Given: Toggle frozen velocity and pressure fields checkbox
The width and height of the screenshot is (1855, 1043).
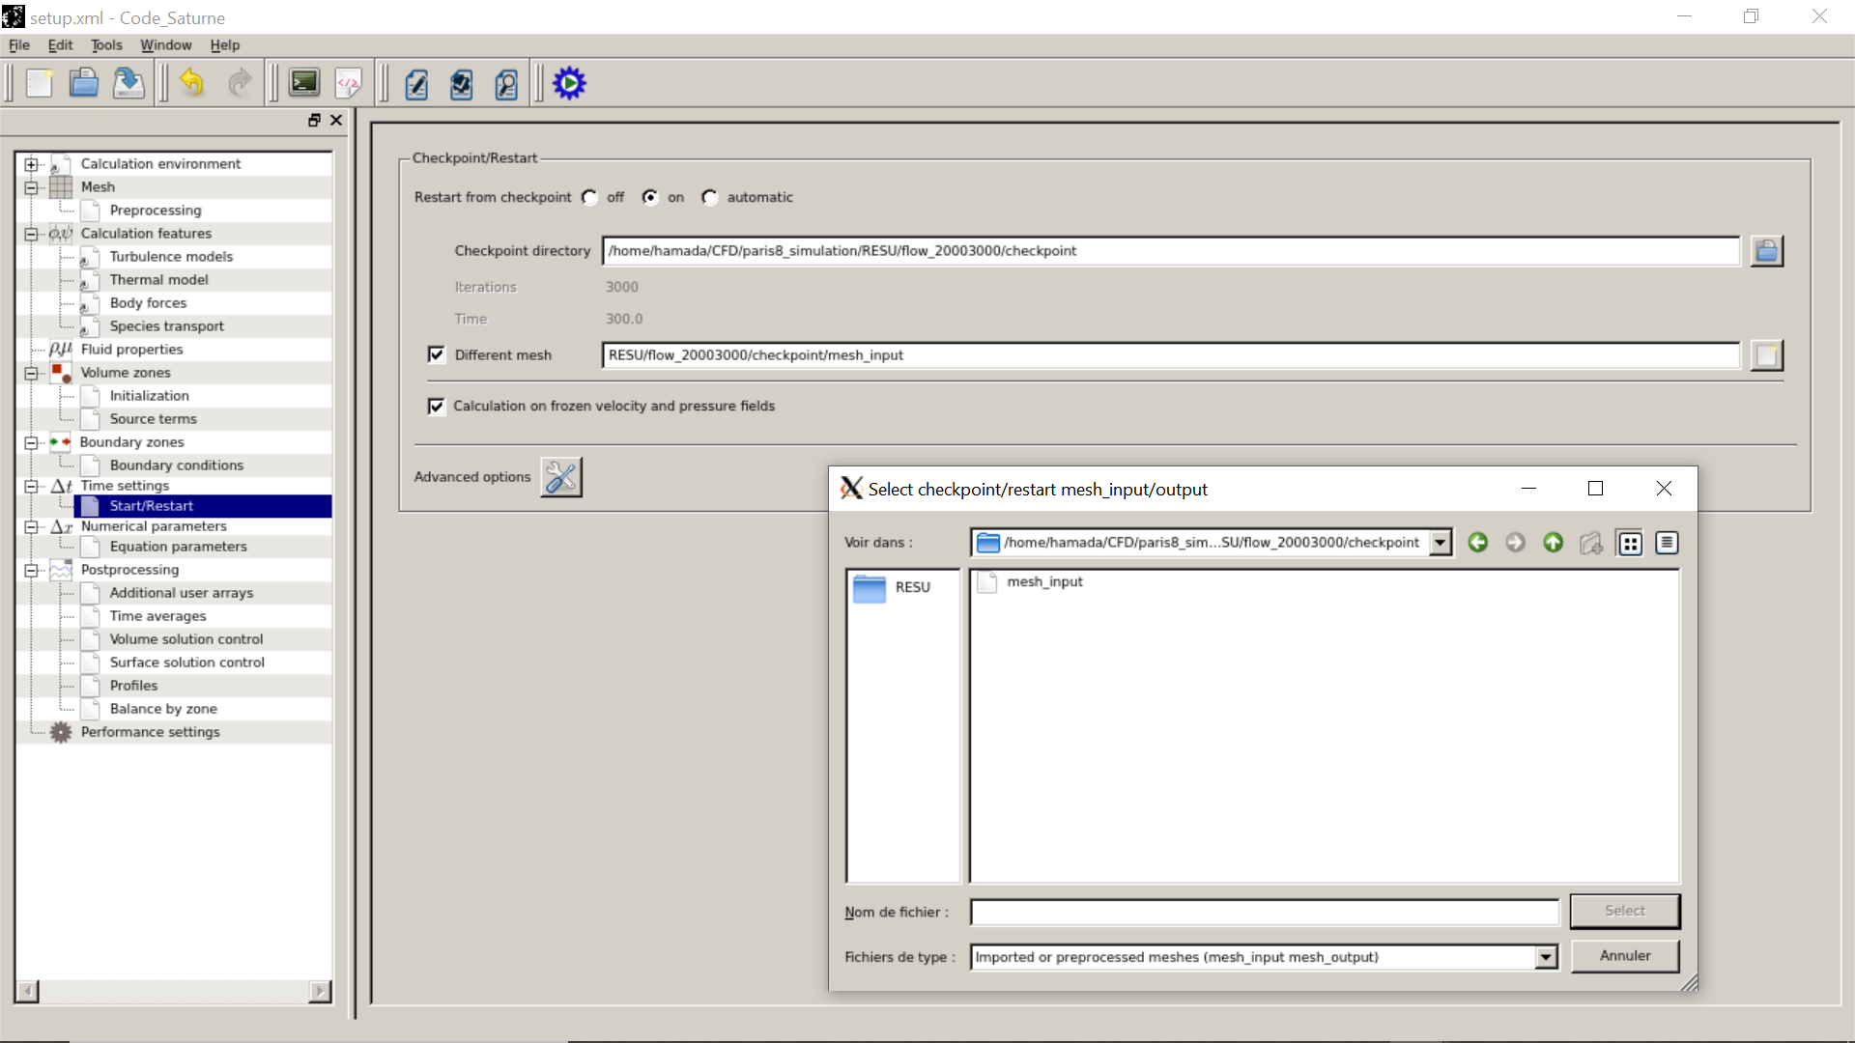Looking at the screenshot, I should tap(437, 406).
